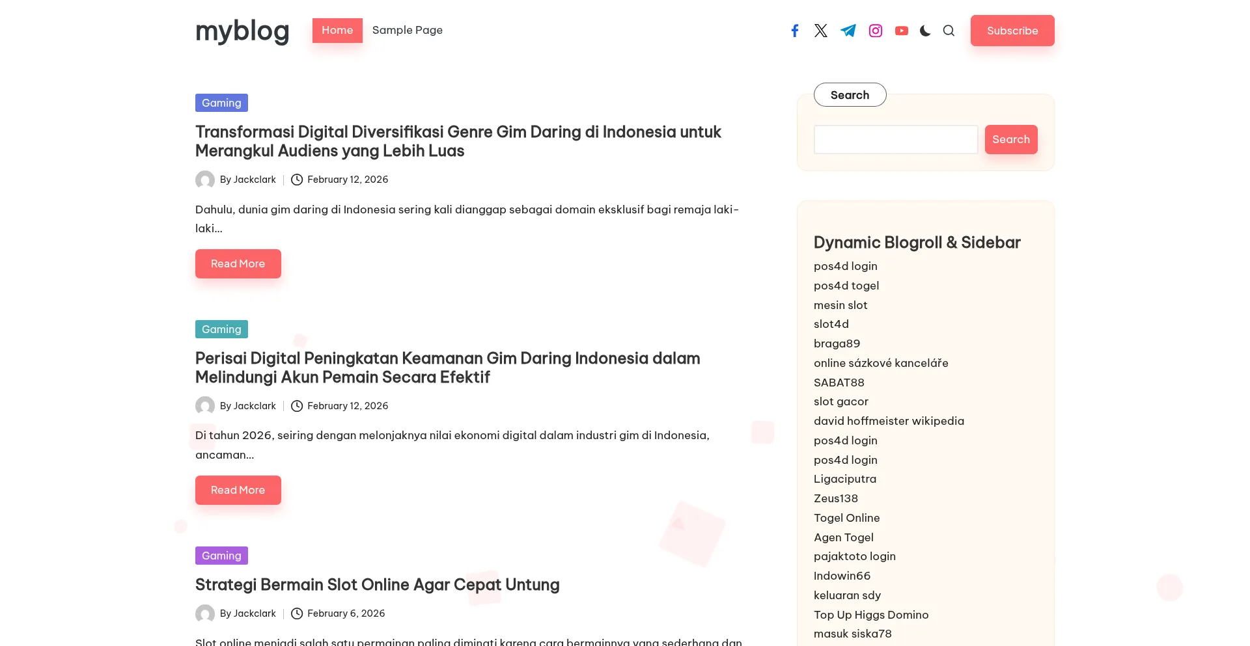Click February 12, 2026 date on Perisai post

pos(348,406)
